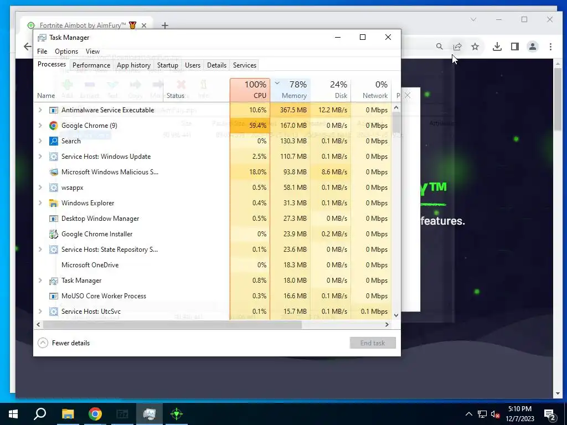The width and height of the screenshot is (567, 425).
Task: Open the Options menu in Task Manager
Action: coord(66,51)
